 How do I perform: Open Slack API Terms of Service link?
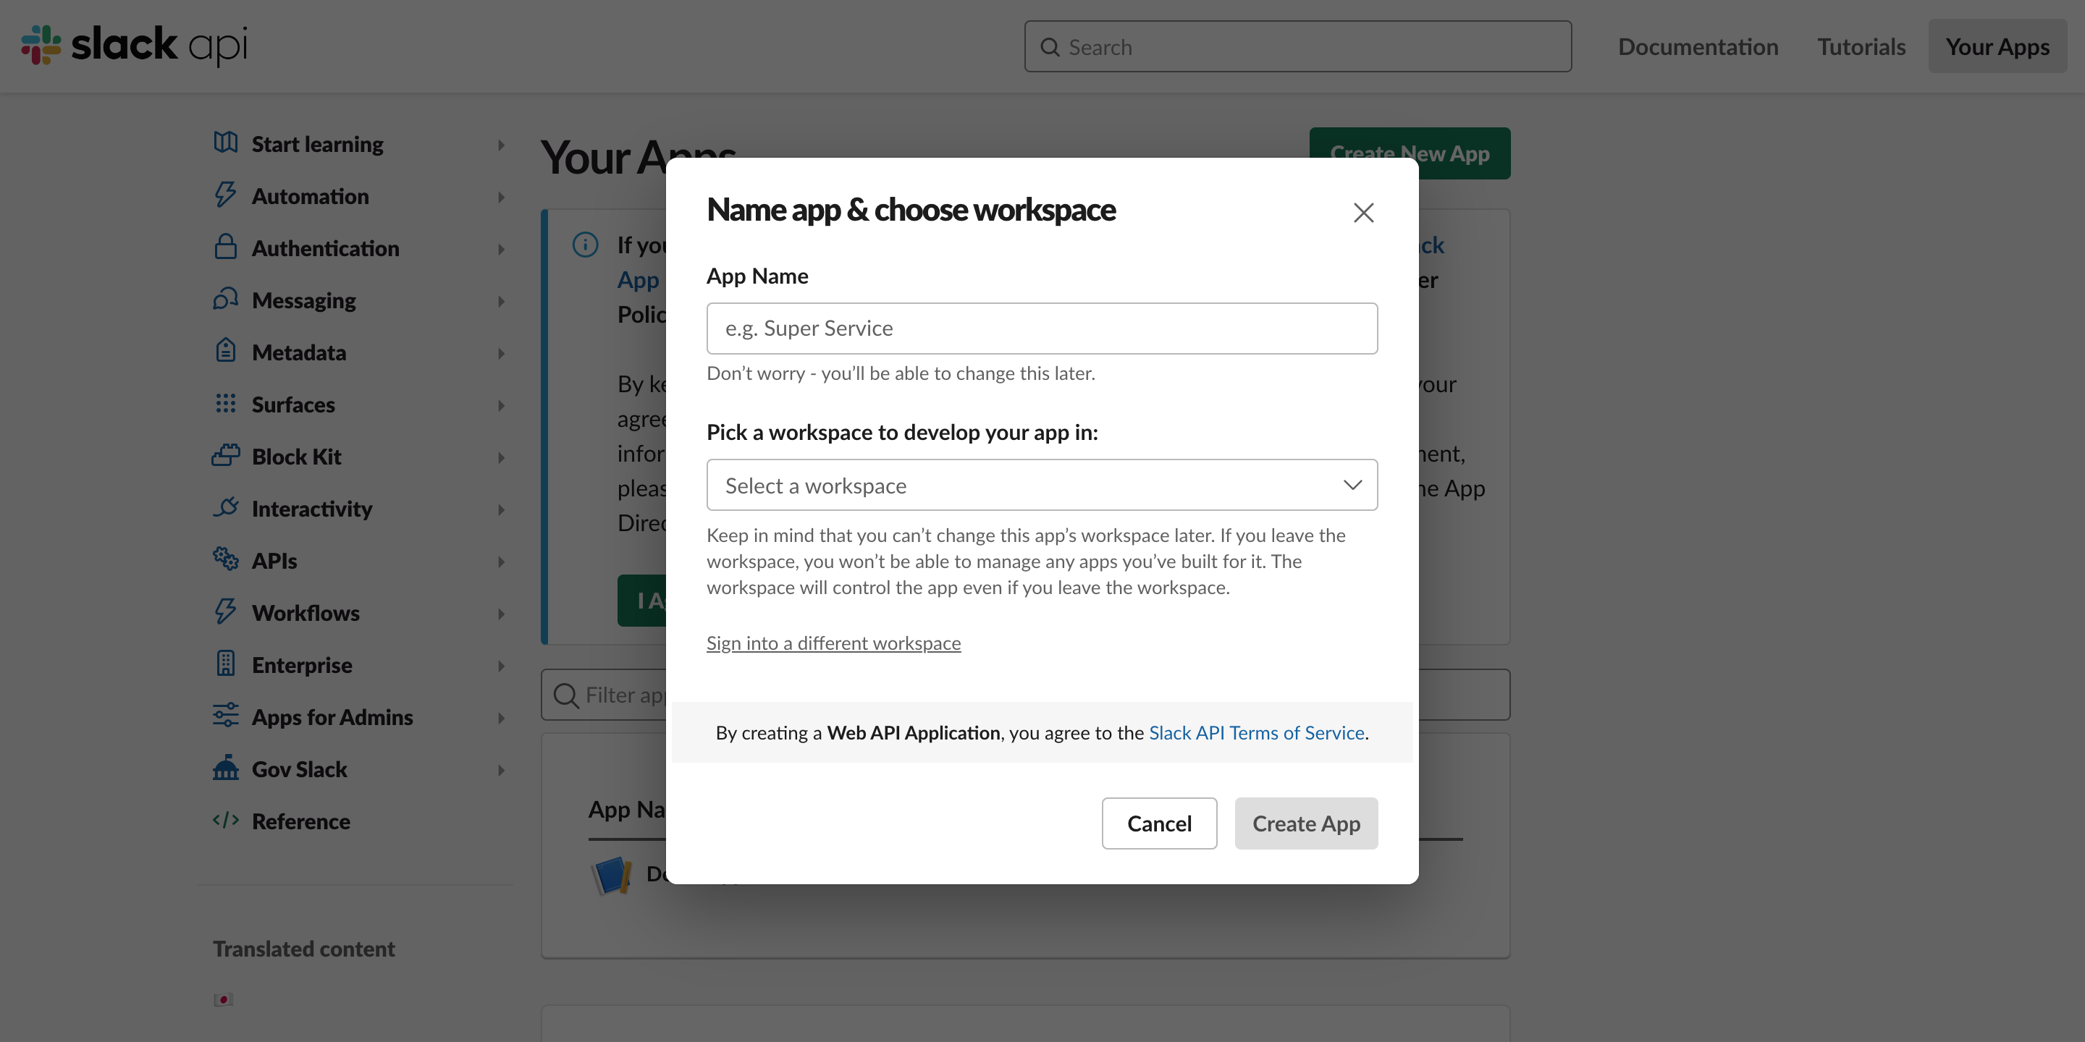click(1256, 733)
